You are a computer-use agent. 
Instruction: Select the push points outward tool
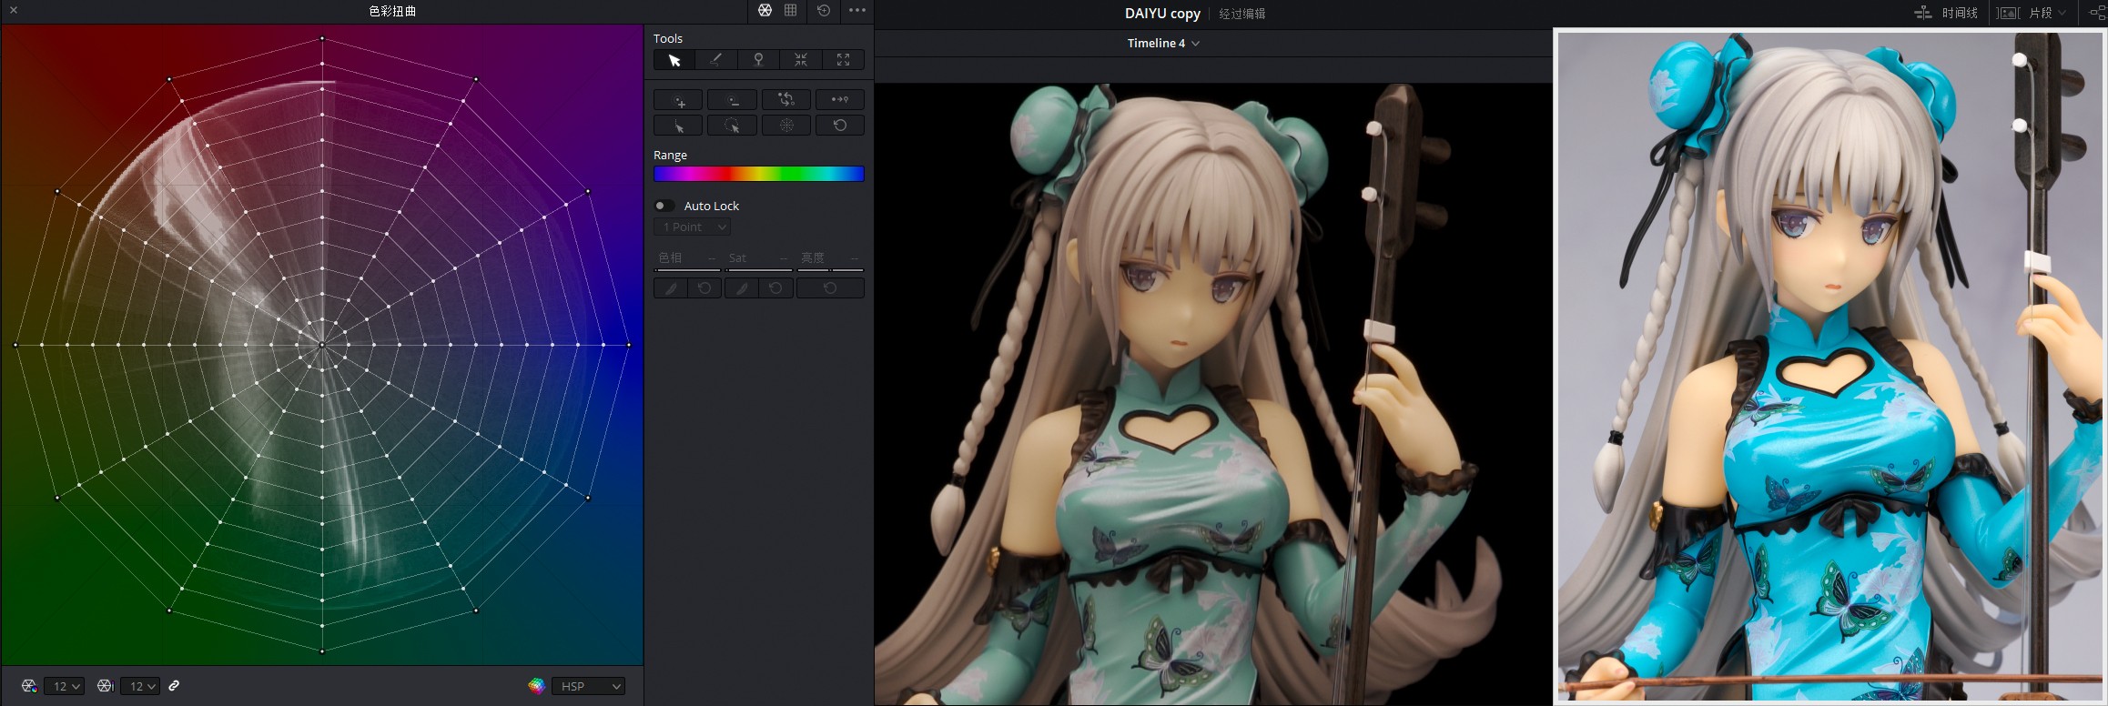click(843, 60)
